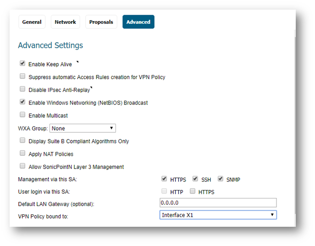Uncheck HTTPS under Management via this SA
Screen dimensions: 315x246
(x=164, y=179)
